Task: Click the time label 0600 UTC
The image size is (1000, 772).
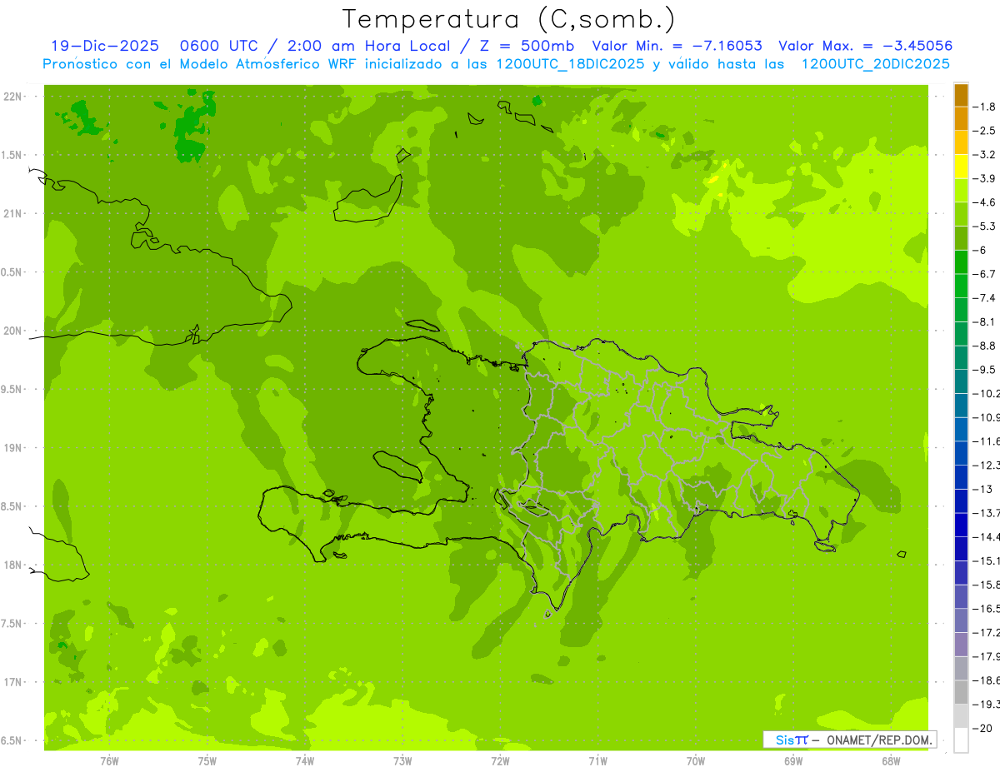Action: point(219,46)
